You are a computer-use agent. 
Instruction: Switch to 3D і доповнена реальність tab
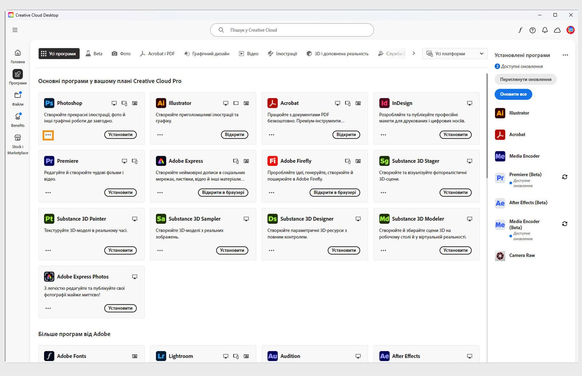click(337, 54)
